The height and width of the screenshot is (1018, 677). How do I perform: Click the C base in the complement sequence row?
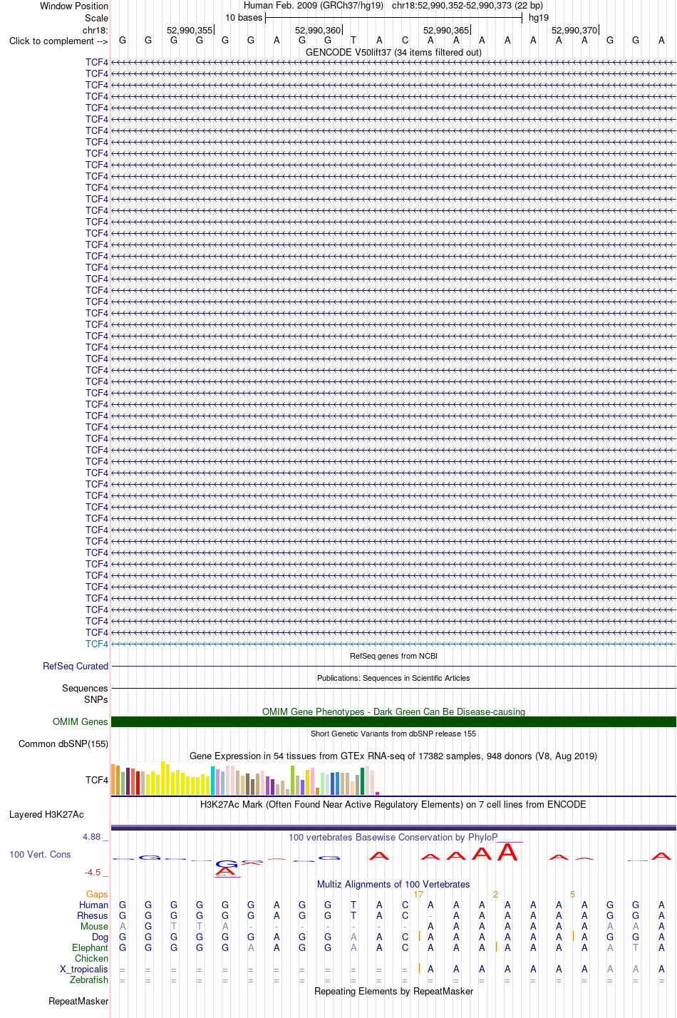405,41
